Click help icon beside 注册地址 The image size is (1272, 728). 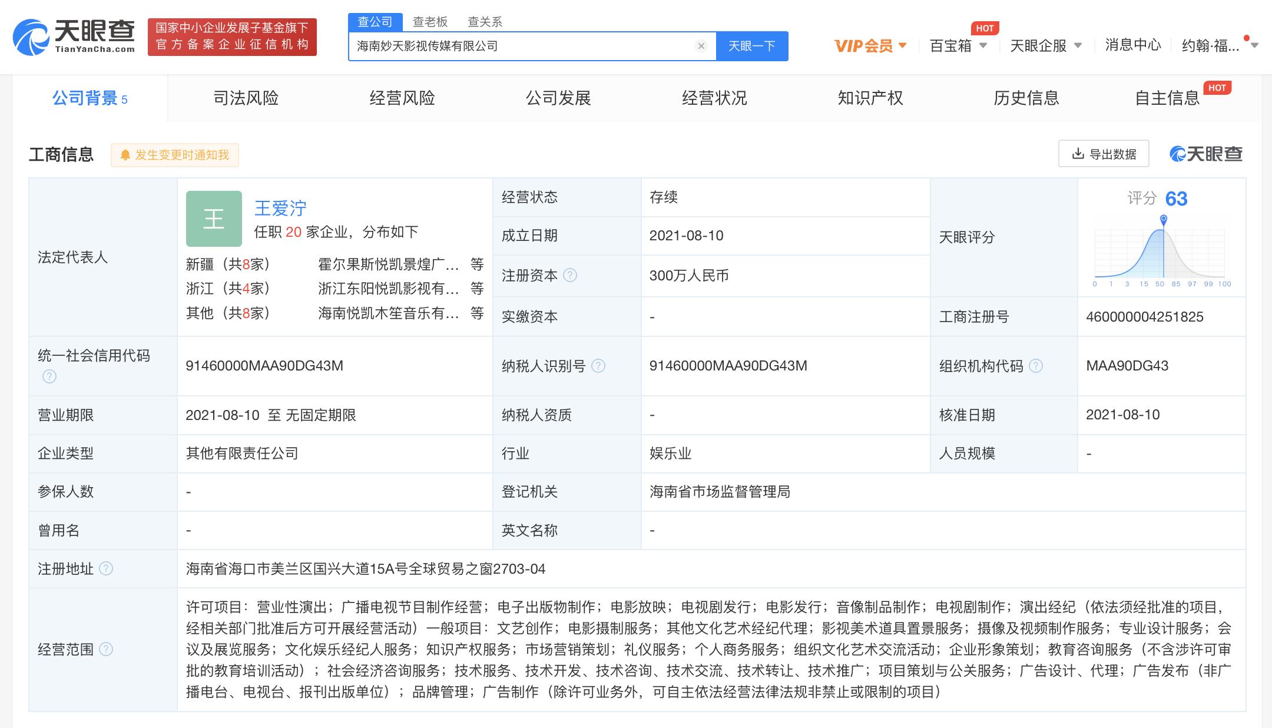click(106, 568)
